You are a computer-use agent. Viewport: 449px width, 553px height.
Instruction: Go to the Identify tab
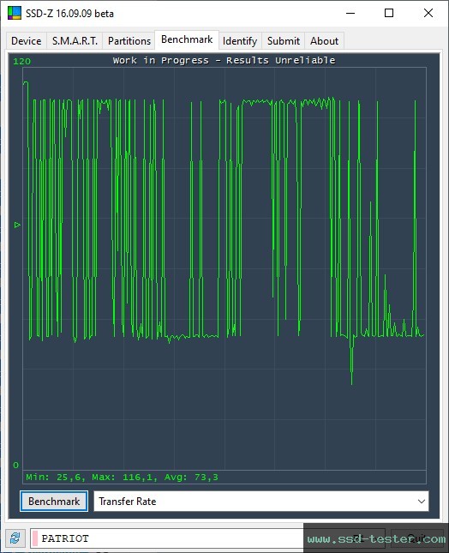click(240, 41)
